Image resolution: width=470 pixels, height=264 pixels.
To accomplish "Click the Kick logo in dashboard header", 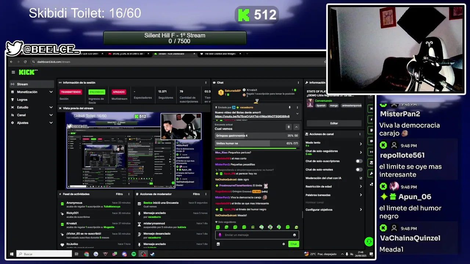I will pyautogui.click(x=28, y=72).
